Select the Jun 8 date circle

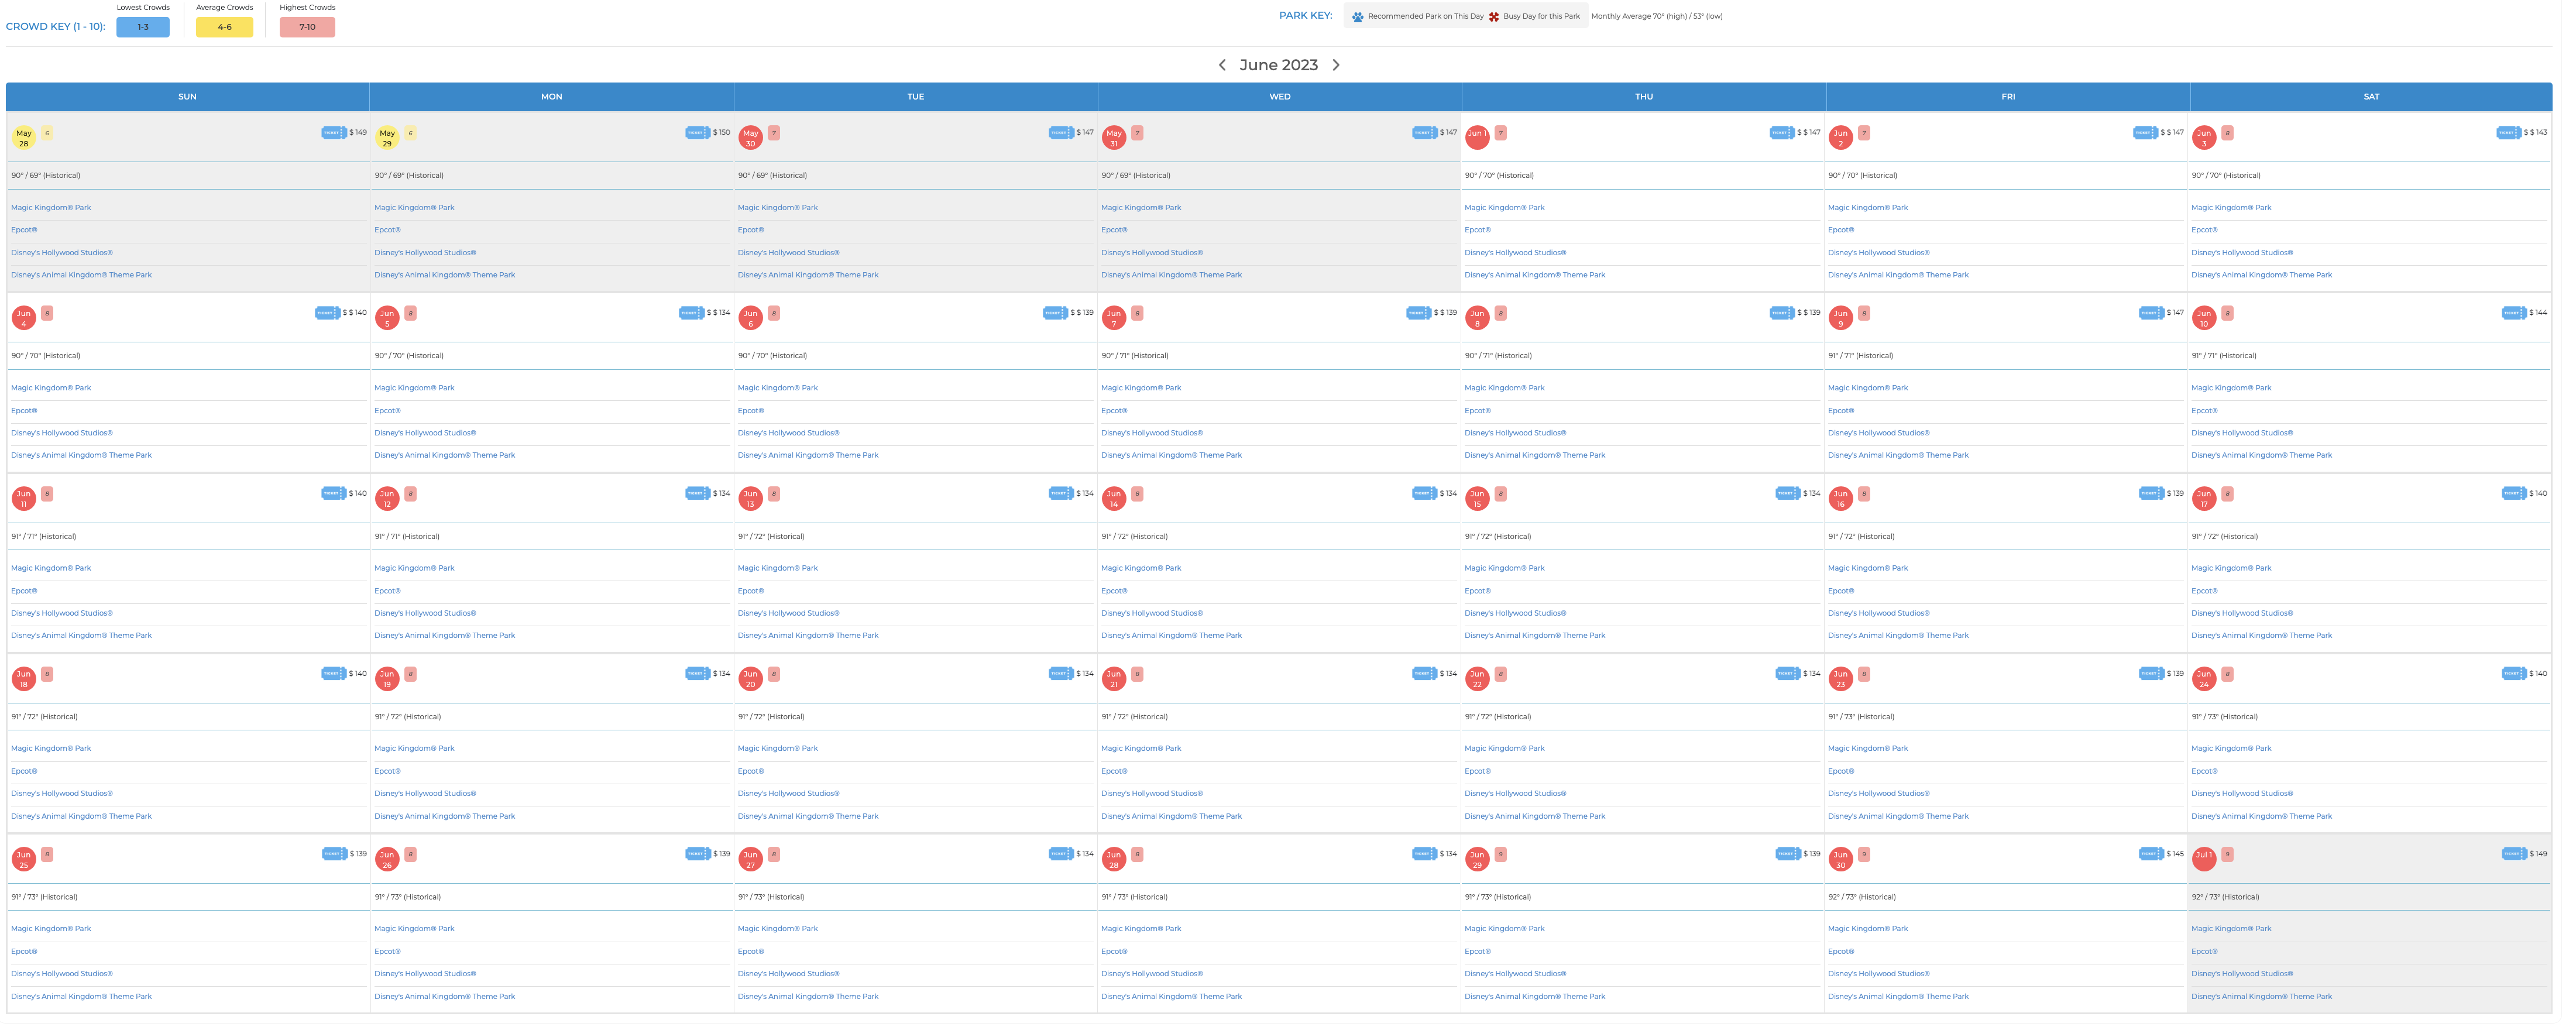click(x=1477, y=318)
